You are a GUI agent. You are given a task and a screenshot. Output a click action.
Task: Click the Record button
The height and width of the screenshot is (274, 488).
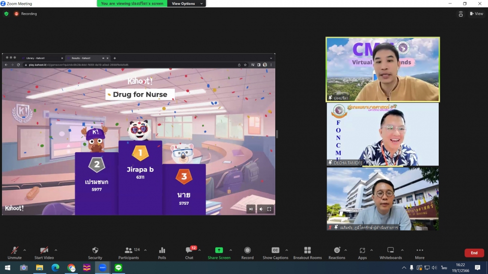pos(247,251)
